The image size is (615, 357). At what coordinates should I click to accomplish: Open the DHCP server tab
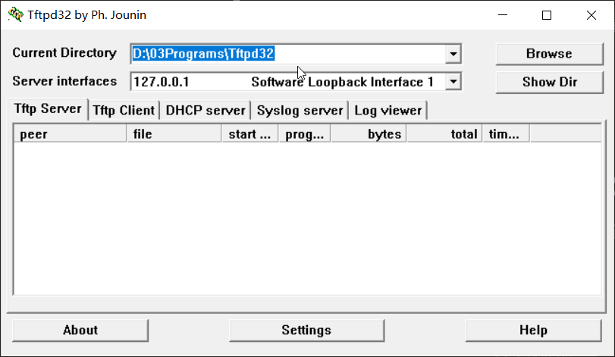tap(206, 111)
